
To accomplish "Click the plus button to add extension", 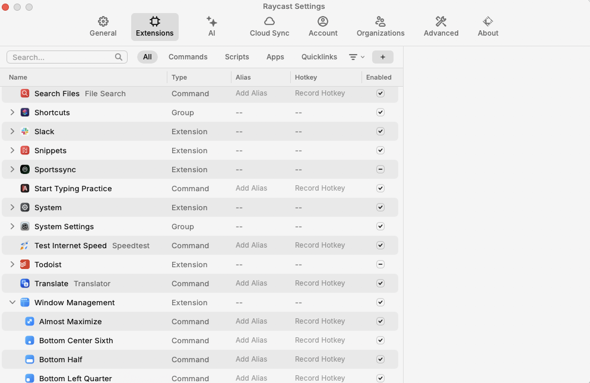I will pos(382,56).
